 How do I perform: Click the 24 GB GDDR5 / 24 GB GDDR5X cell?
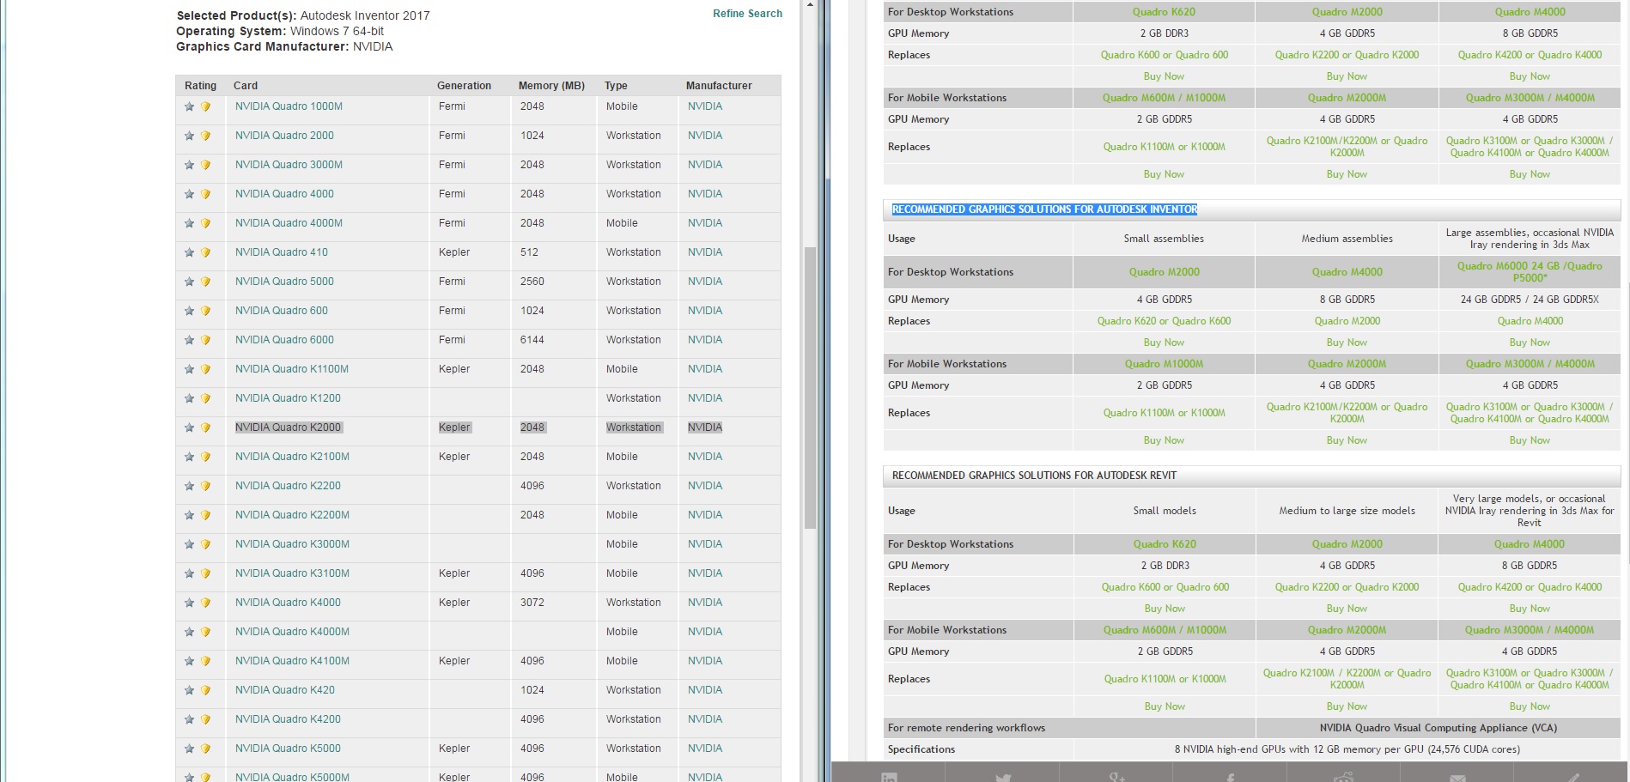click(x=1530, y=300)
